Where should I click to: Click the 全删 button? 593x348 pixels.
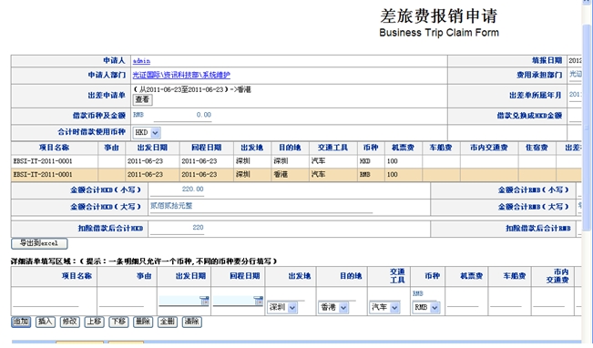pyautogui.click(x=168, y=322)
